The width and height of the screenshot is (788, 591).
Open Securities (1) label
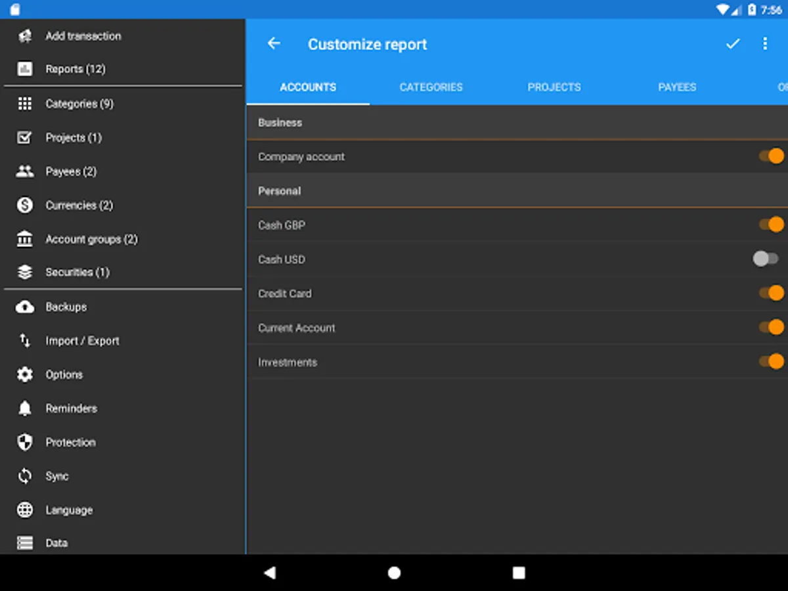point(77,273)
